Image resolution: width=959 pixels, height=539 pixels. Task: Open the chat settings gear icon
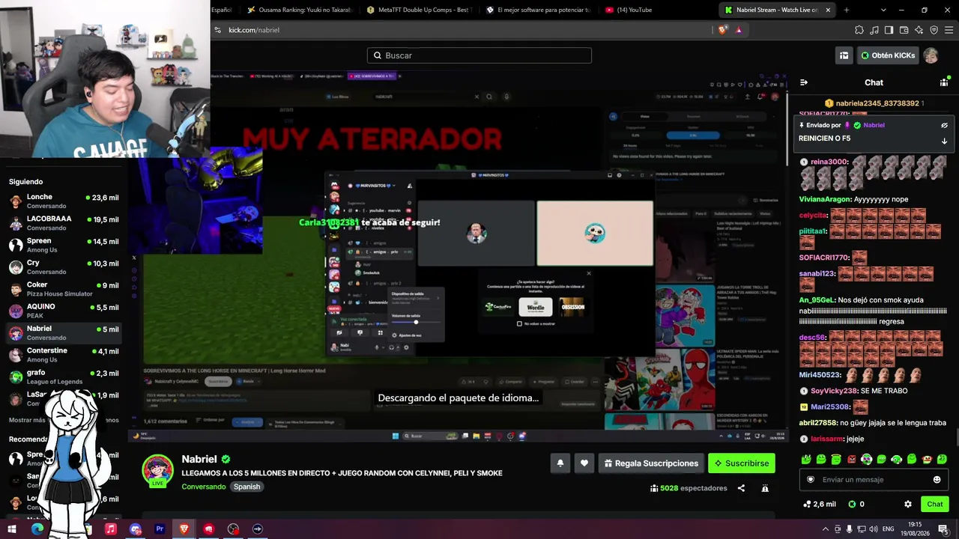(x=908, y=505)
